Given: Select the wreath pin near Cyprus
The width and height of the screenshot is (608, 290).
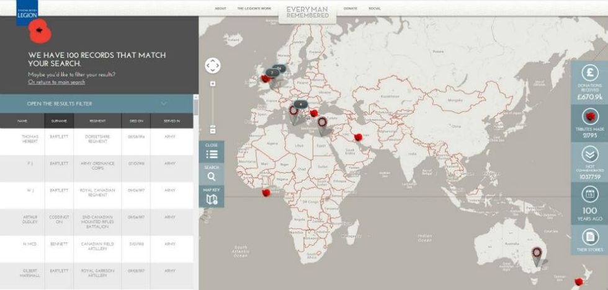Looking at the screenshot, I should (x=322, y=126).
